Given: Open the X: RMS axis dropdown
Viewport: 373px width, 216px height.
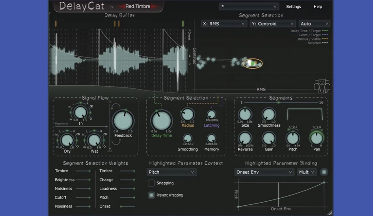Looking at the screenshot, I should tap(223, 24).
